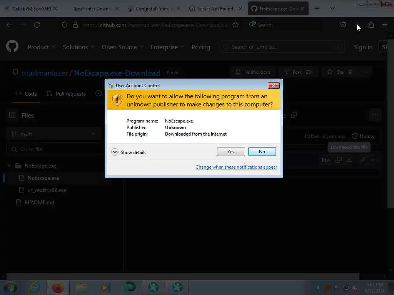Select README.md in file tree

[x=39, y=202]
